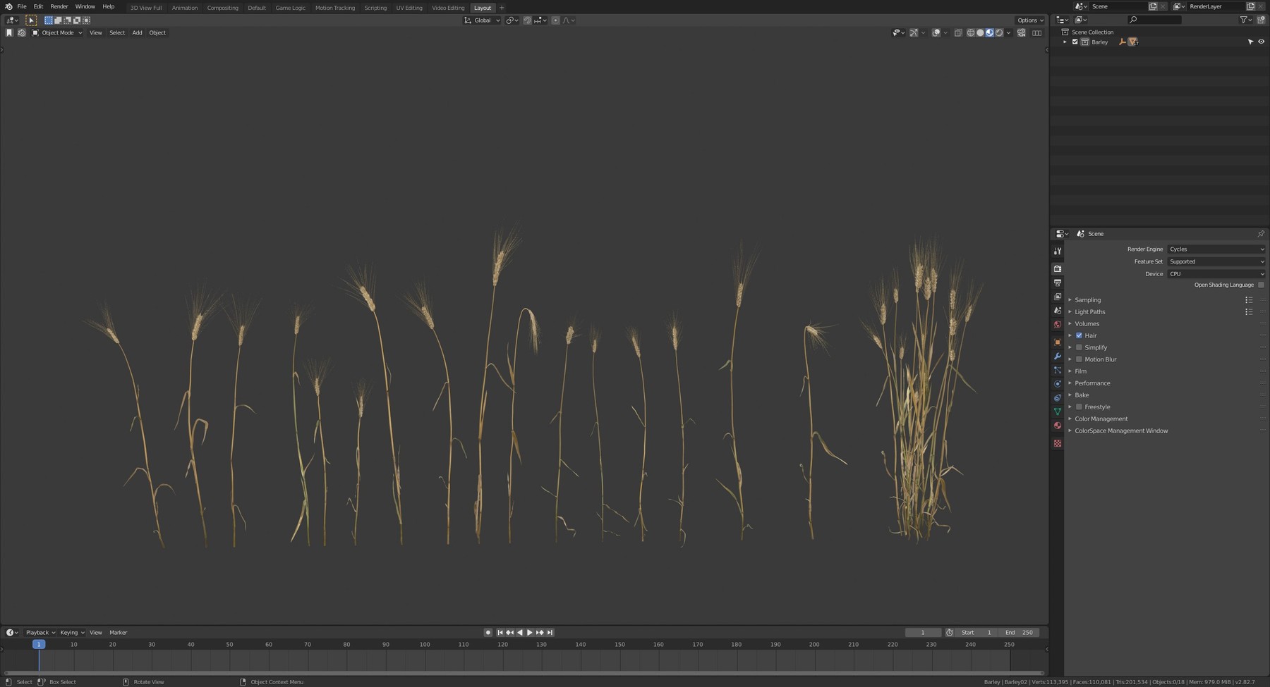Open the Device dropdown showing CPU

[x=1216, y=273]
